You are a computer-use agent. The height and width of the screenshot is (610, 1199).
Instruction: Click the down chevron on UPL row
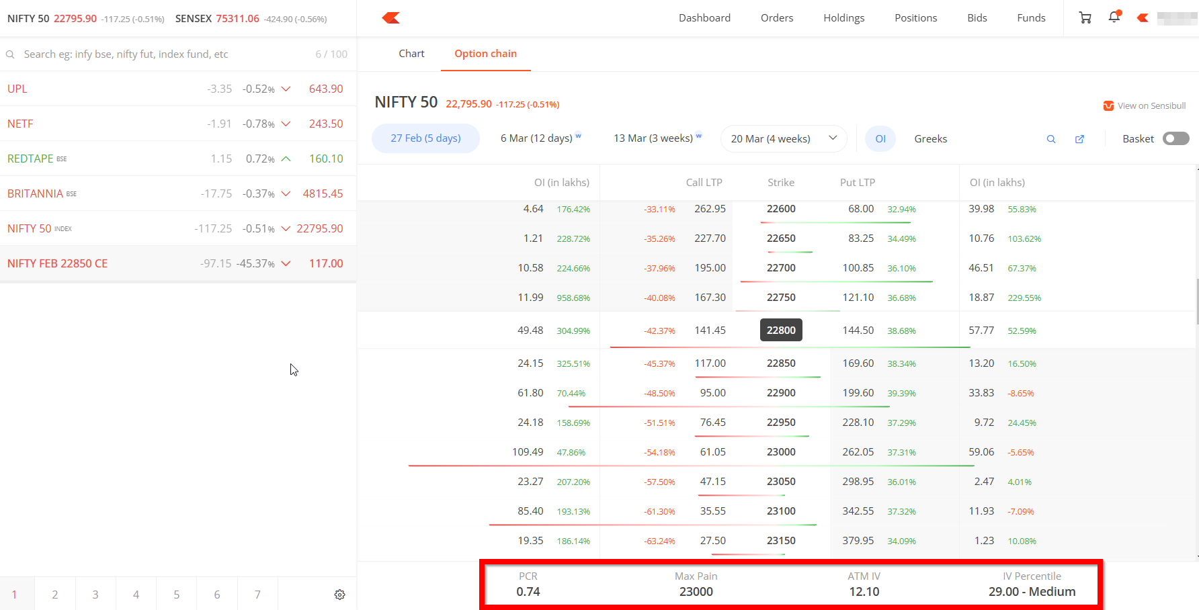286,89
